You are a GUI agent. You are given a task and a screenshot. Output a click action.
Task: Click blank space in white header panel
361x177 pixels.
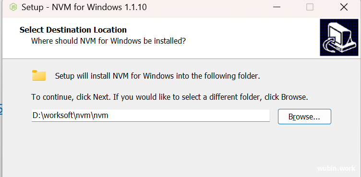point(253,38)
